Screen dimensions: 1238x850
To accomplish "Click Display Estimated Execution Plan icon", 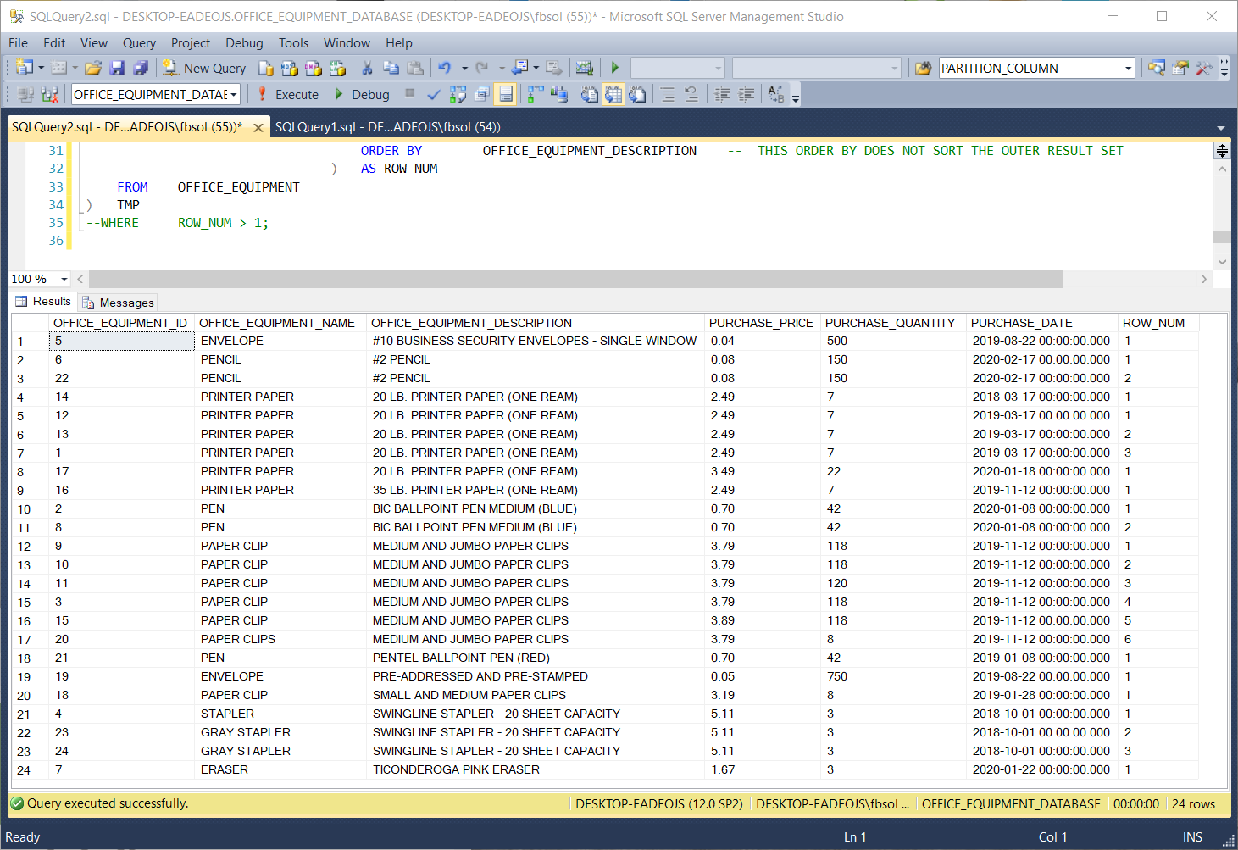I will 458,95.
